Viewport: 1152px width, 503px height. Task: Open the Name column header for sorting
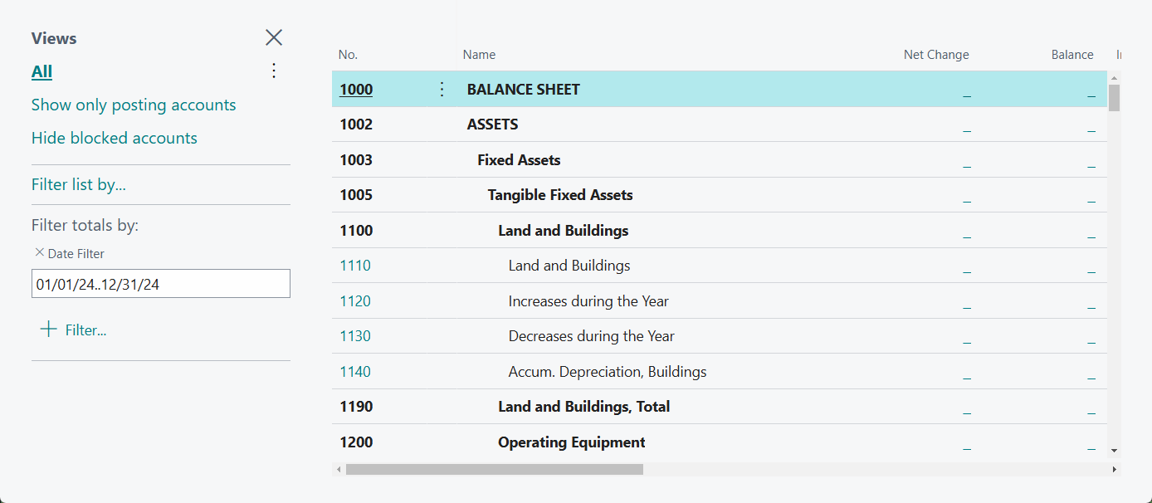point(478,54)
